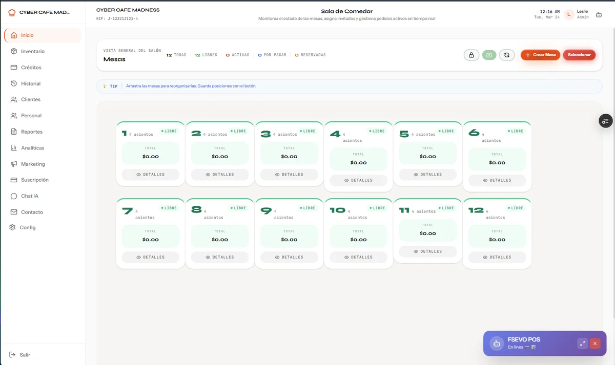Go to Chat IA section
Image resolution: width=615 pixels, height=365 pixels.
(30, 196)
